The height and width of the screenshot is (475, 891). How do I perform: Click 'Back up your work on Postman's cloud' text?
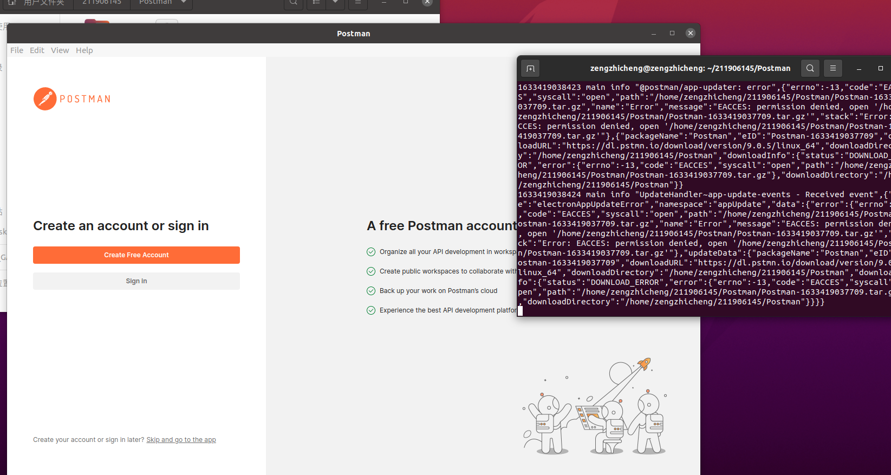[x=438, y=291]
